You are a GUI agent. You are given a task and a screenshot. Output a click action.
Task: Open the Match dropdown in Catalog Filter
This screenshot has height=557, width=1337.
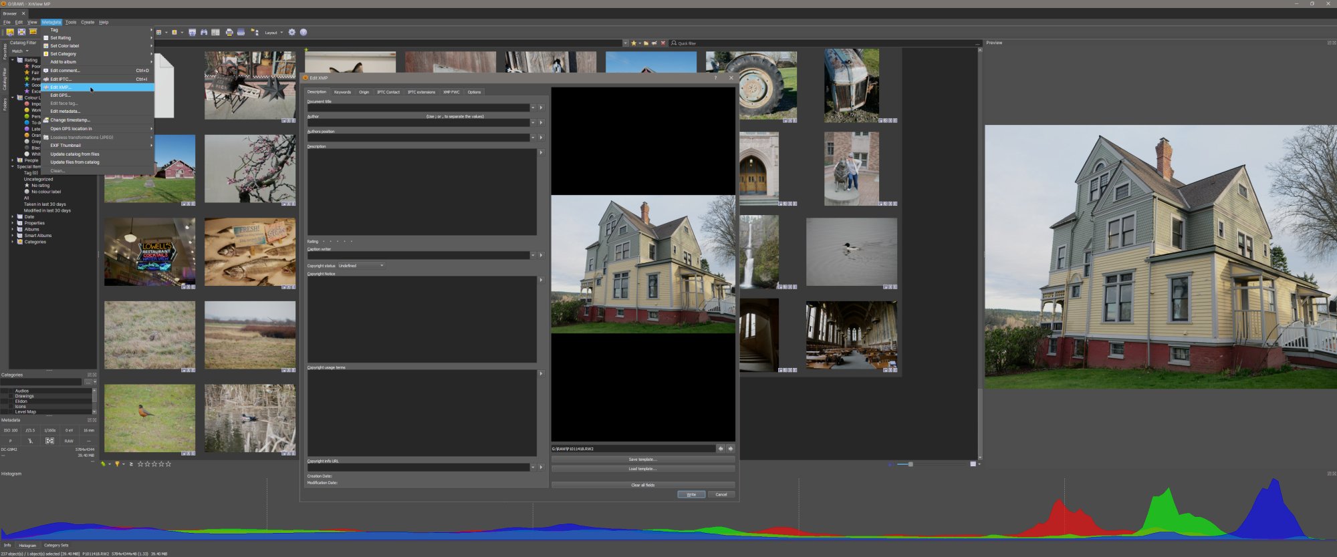tap(20, 51)
